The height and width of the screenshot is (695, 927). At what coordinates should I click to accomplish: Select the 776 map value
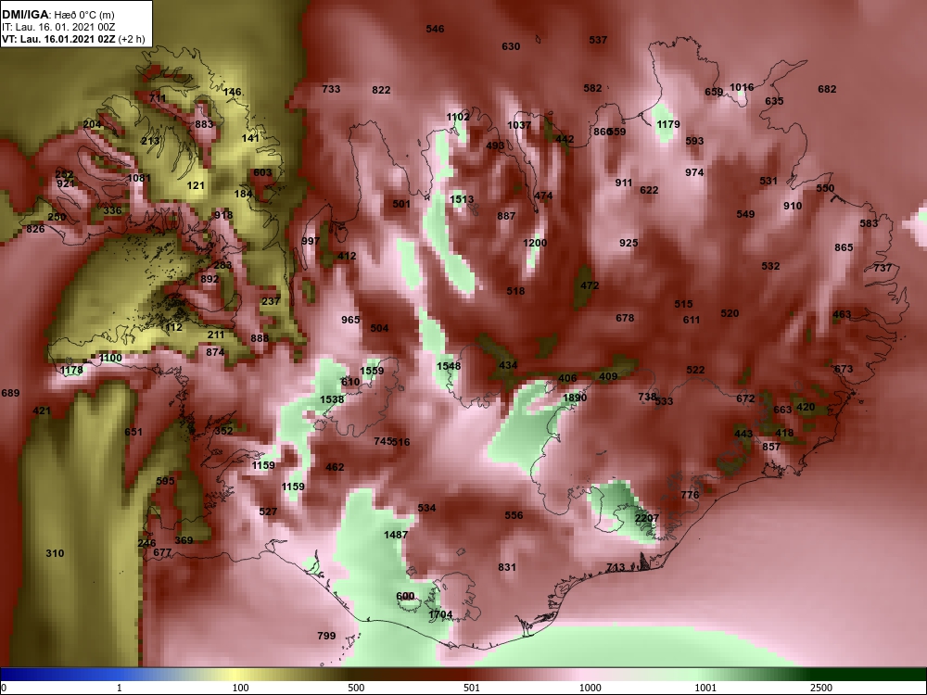coord(690,495)
